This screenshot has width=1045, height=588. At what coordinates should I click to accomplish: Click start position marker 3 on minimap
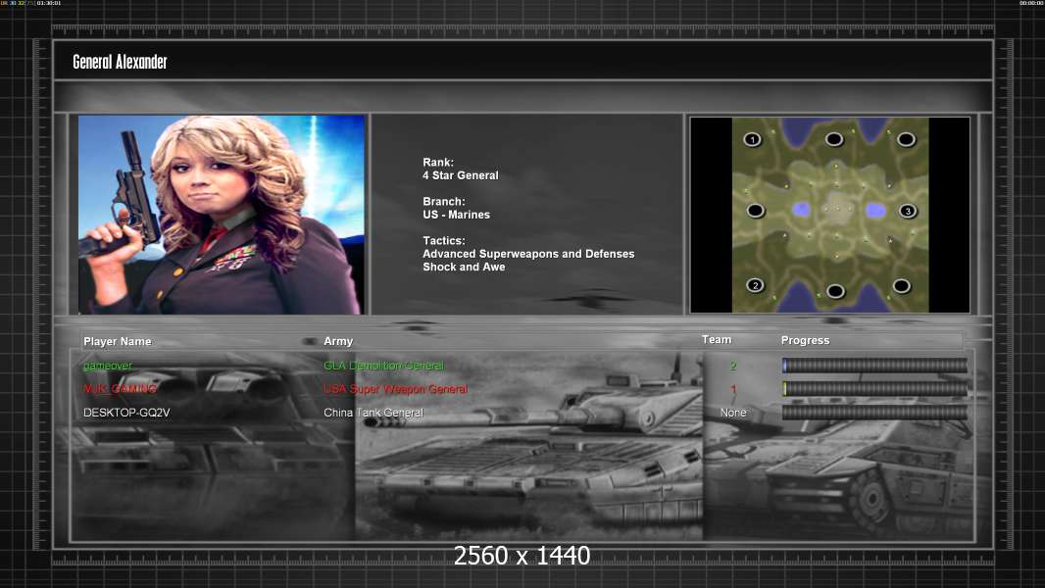click(x=907, y=211)
